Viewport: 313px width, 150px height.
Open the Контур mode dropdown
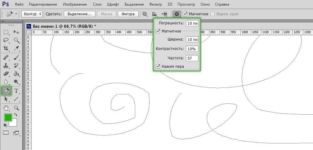coord(32,14)
